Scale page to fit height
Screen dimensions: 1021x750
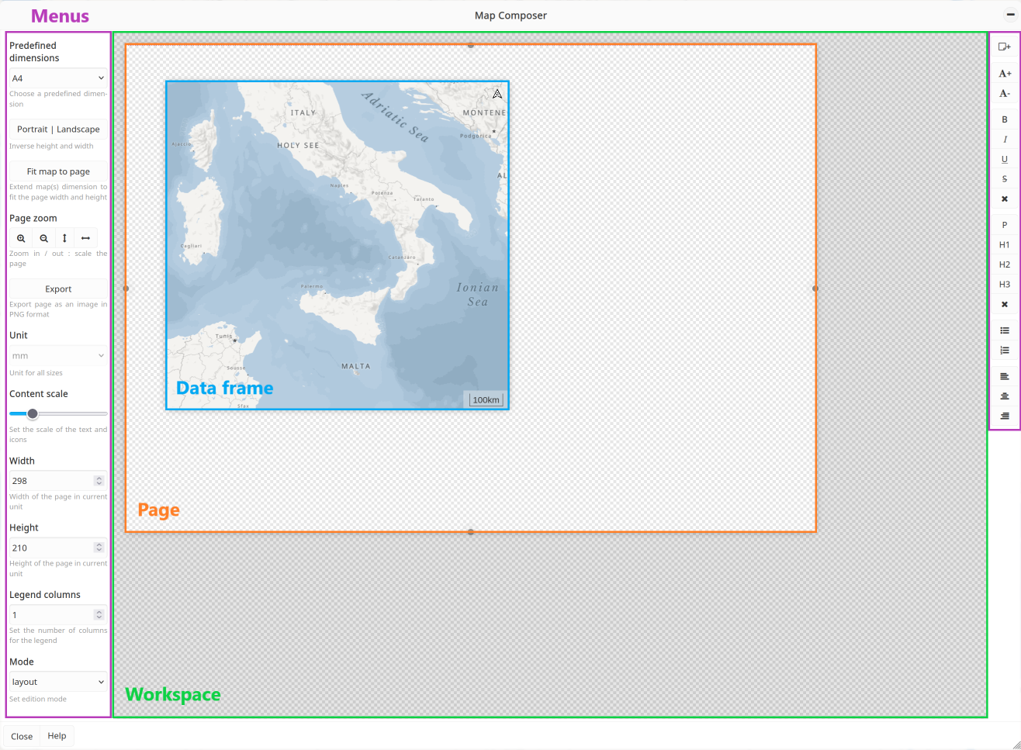[64, 238]
